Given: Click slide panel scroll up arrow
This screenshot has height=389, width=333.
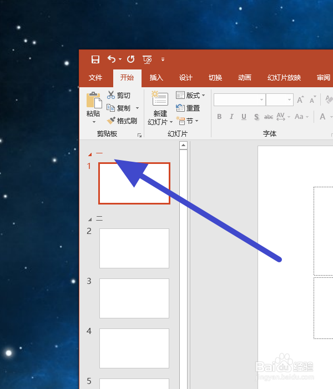Looking at the screenshot, I should click(183, 146).
